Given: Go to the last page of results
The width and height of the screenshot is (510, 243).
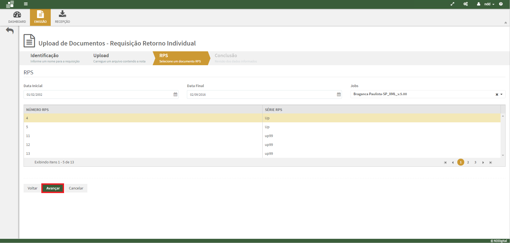Looking at the screenshot, I should pos(491,163).
